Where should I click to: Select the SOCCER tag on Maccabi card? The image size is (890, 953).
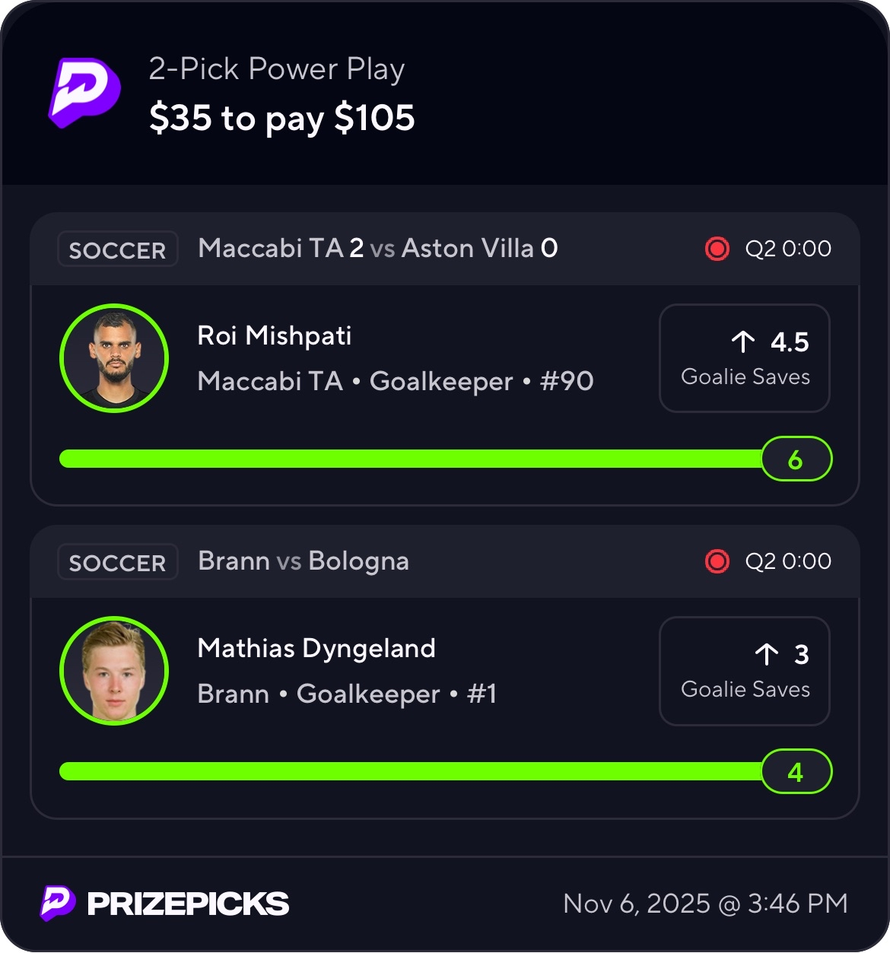117,249
